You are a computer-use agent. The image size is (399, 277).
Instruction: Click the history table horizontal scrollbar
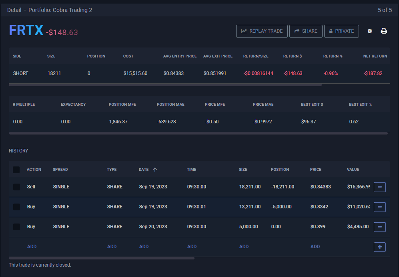coord(102,258)
